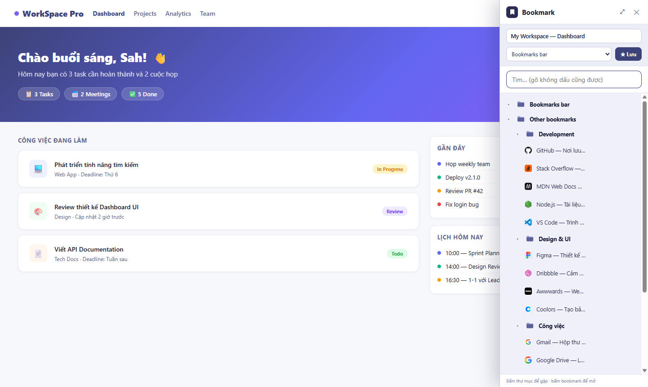Close the Bookmark panel

[636, 12]
